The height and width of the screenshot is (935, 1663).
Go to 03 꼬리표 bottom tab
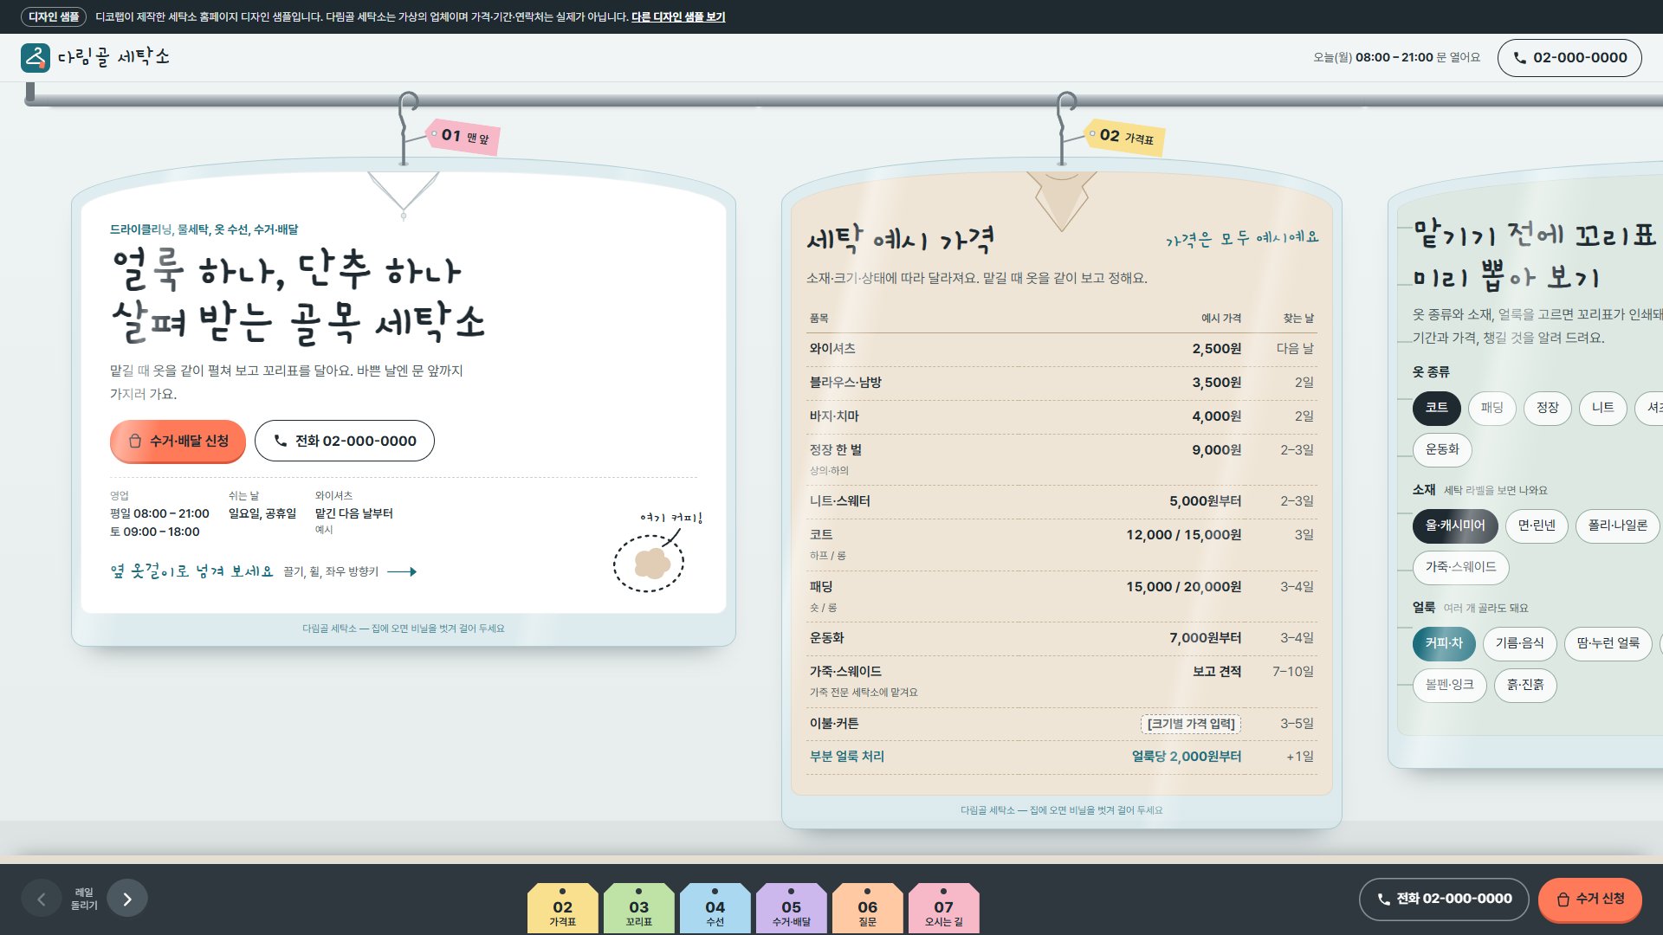[639, 908]
